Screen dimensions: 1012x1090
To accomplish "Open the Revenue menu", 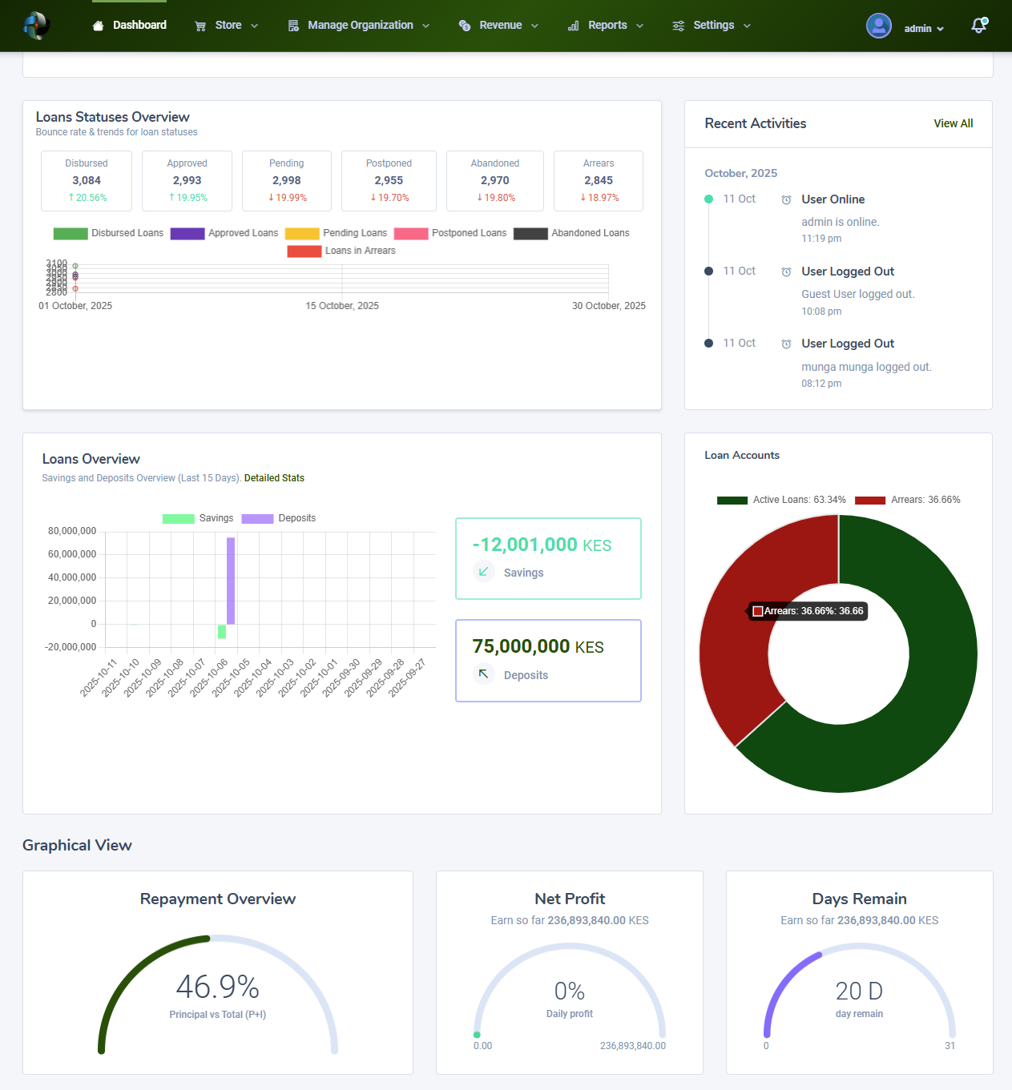I will [x=500, y=26].
